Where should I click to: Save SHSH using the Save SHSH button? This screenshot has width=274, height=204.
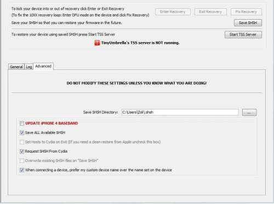coord(248,23)
